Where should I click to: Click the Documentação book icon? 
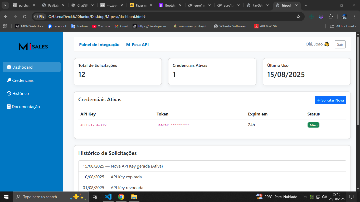(x=9, y=107)
